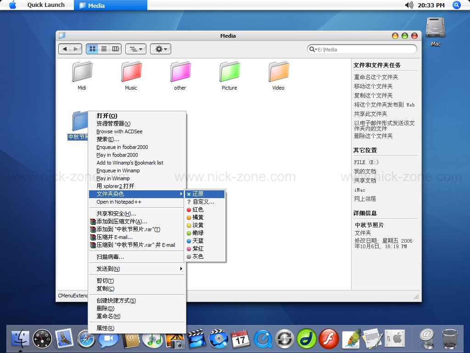Click 添加到压缩文件(A)... WinRAR entry
The height and width of the screenshot is (353, 470).
(x=137, y=222)
